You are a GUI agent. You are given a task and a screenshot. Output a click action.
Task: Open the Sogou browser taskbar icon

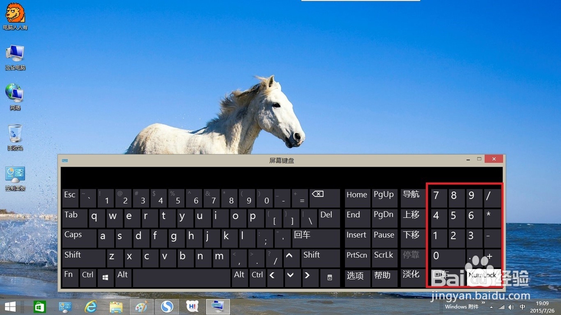(167, 307)
